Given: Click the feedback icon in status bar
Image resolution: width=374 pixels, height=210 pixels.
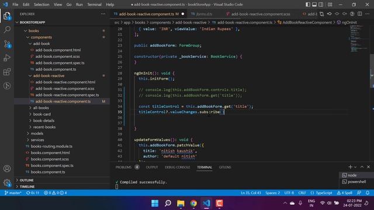Looking at the screenshot, I should (359, 193).
